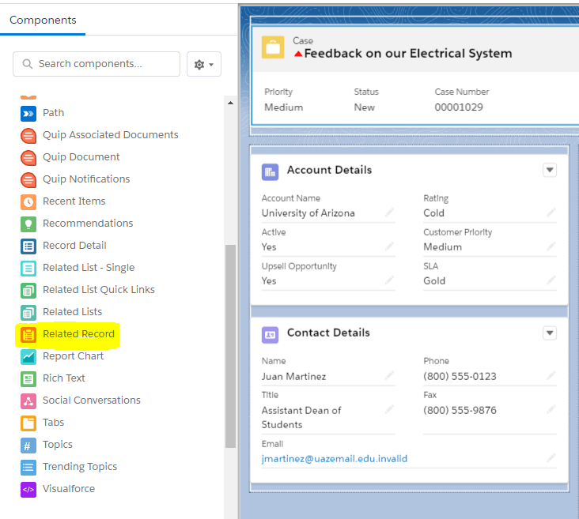579x519 pixels.
Task: Switch to the Components tab
Action: pos(43,20)
